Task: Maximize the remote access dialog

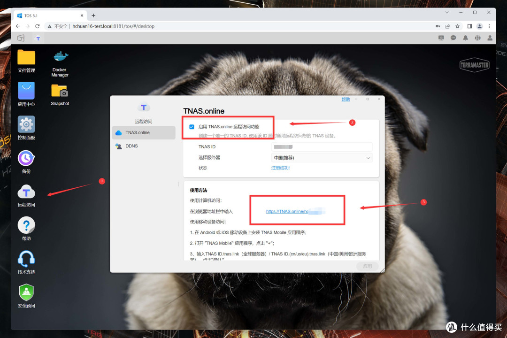Action: pyautogui.click(x=367, y=99)
